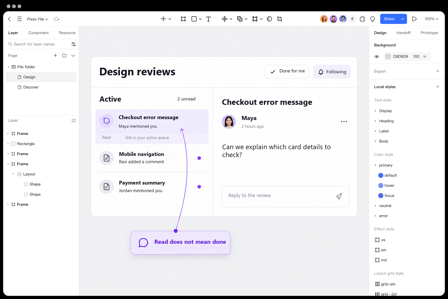Switch to the Resource tab
The height and width of the screenshot is (299, 448).
click(x=67, y=33)
